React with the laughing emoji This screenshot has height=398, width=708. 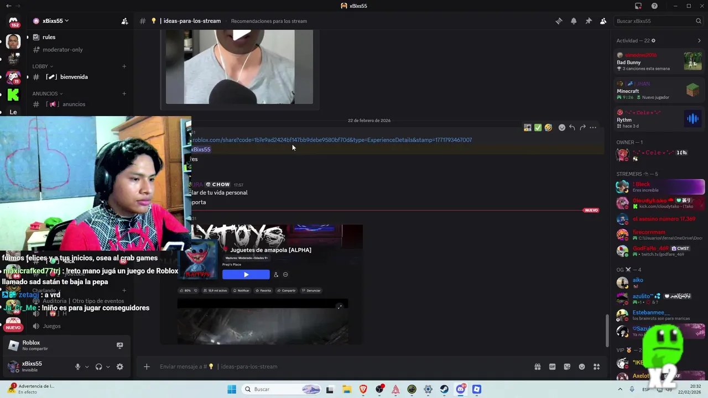[x=548, y=128]
